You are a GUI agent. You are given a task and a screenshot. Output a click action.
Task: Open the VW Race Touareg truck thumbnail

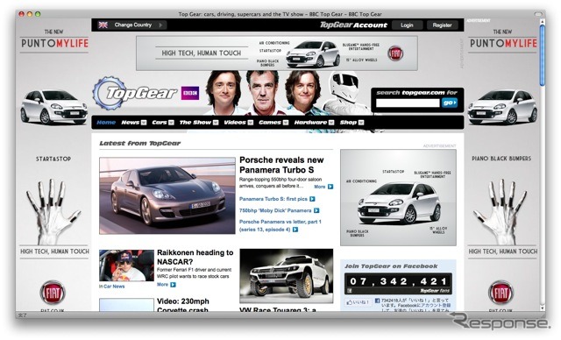[287, 276]
